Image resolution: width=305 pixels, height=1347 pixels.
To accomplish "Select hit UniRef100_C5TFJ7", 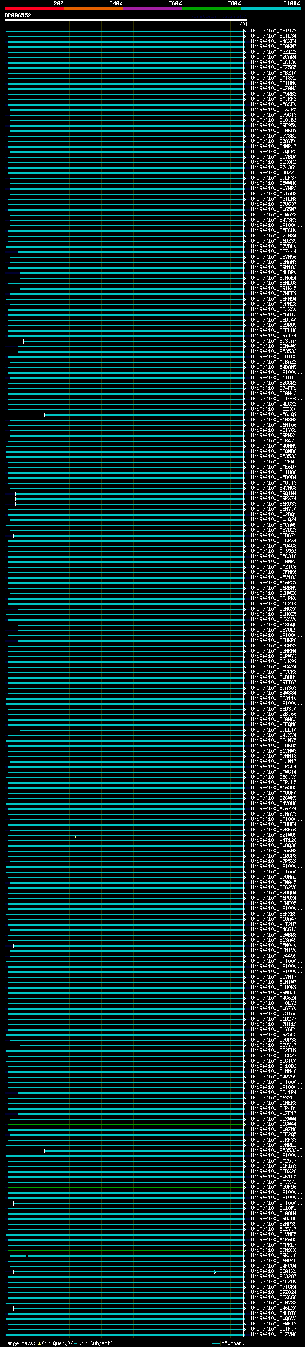I will 273,1329.
